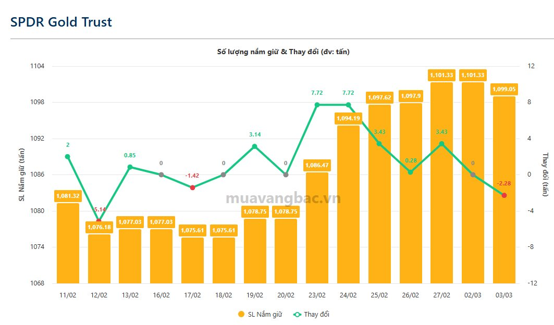The height and width of the screenshot is (325, 554).
Task: Click the gray zero point on 02/03
Action: pyautogui.click(x=473, y=175)
